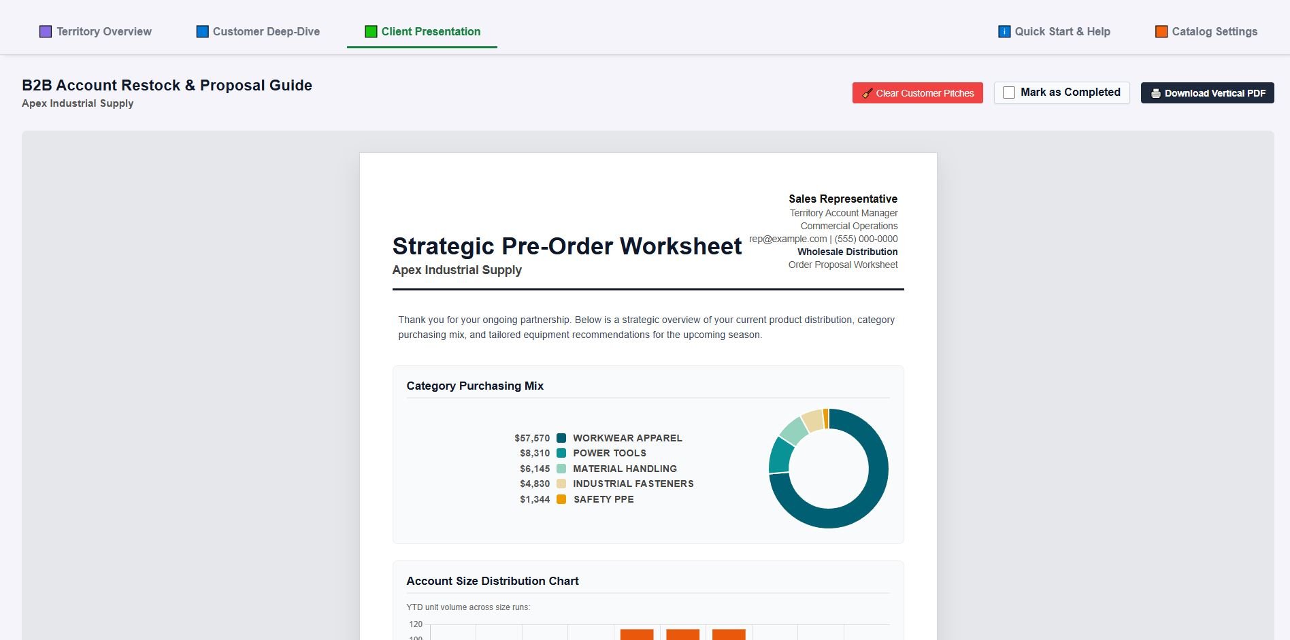Click the B2B Account Restock & Proposal Guide title
This screenshot has height=640, width=1290.
tap(167, 85)
